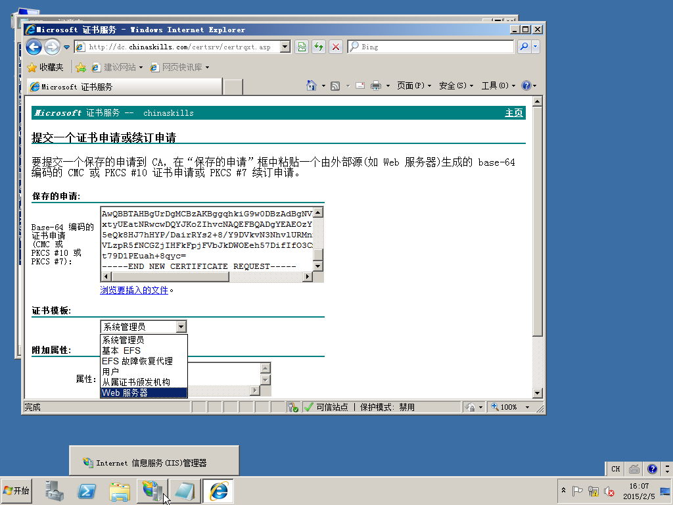Click right arrow of 属性 box scrollbar

click(255, 391)
